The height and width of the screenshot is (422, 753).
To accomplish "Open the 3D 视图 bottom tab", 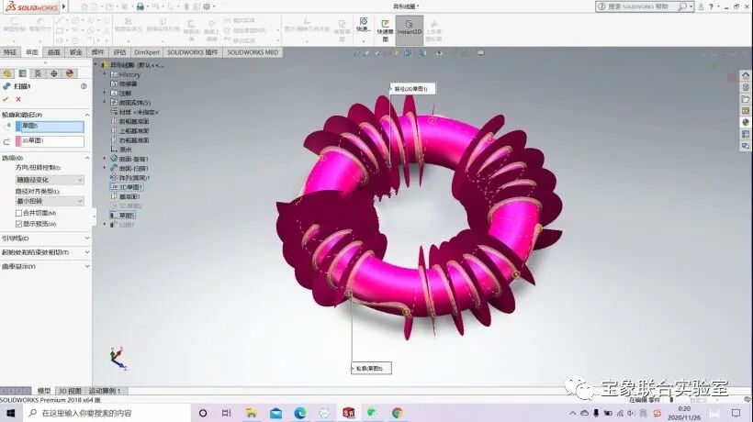I will [x=70, y=391].
